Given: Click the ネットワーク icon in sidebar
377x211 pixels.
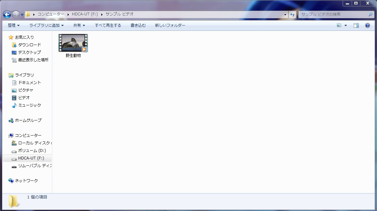Looking at the screenshot, I should [11, 181].
